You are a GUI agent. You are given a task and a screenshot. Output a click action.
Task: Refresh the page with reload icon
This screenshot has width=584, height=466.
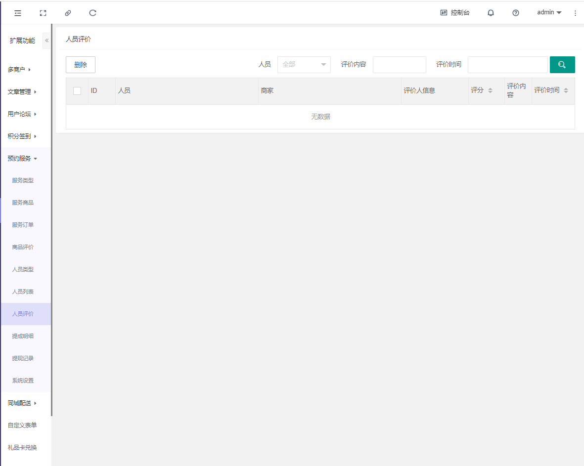93,13
